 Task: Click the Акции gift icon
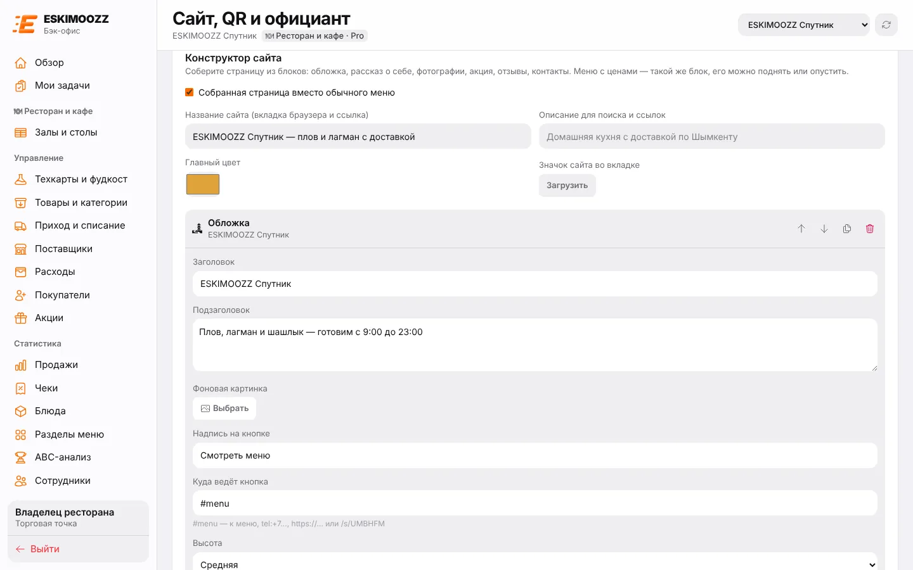click(21, 318)
